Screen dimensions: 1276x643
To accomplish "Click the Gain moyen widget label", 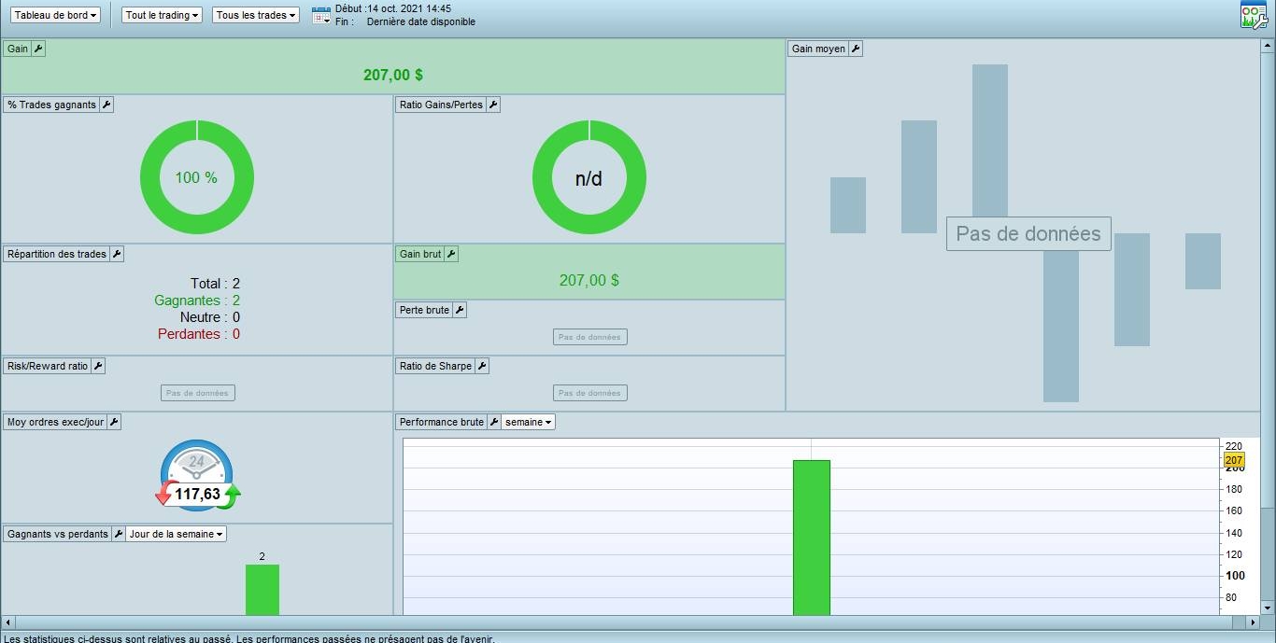I will tap(817, 49).
